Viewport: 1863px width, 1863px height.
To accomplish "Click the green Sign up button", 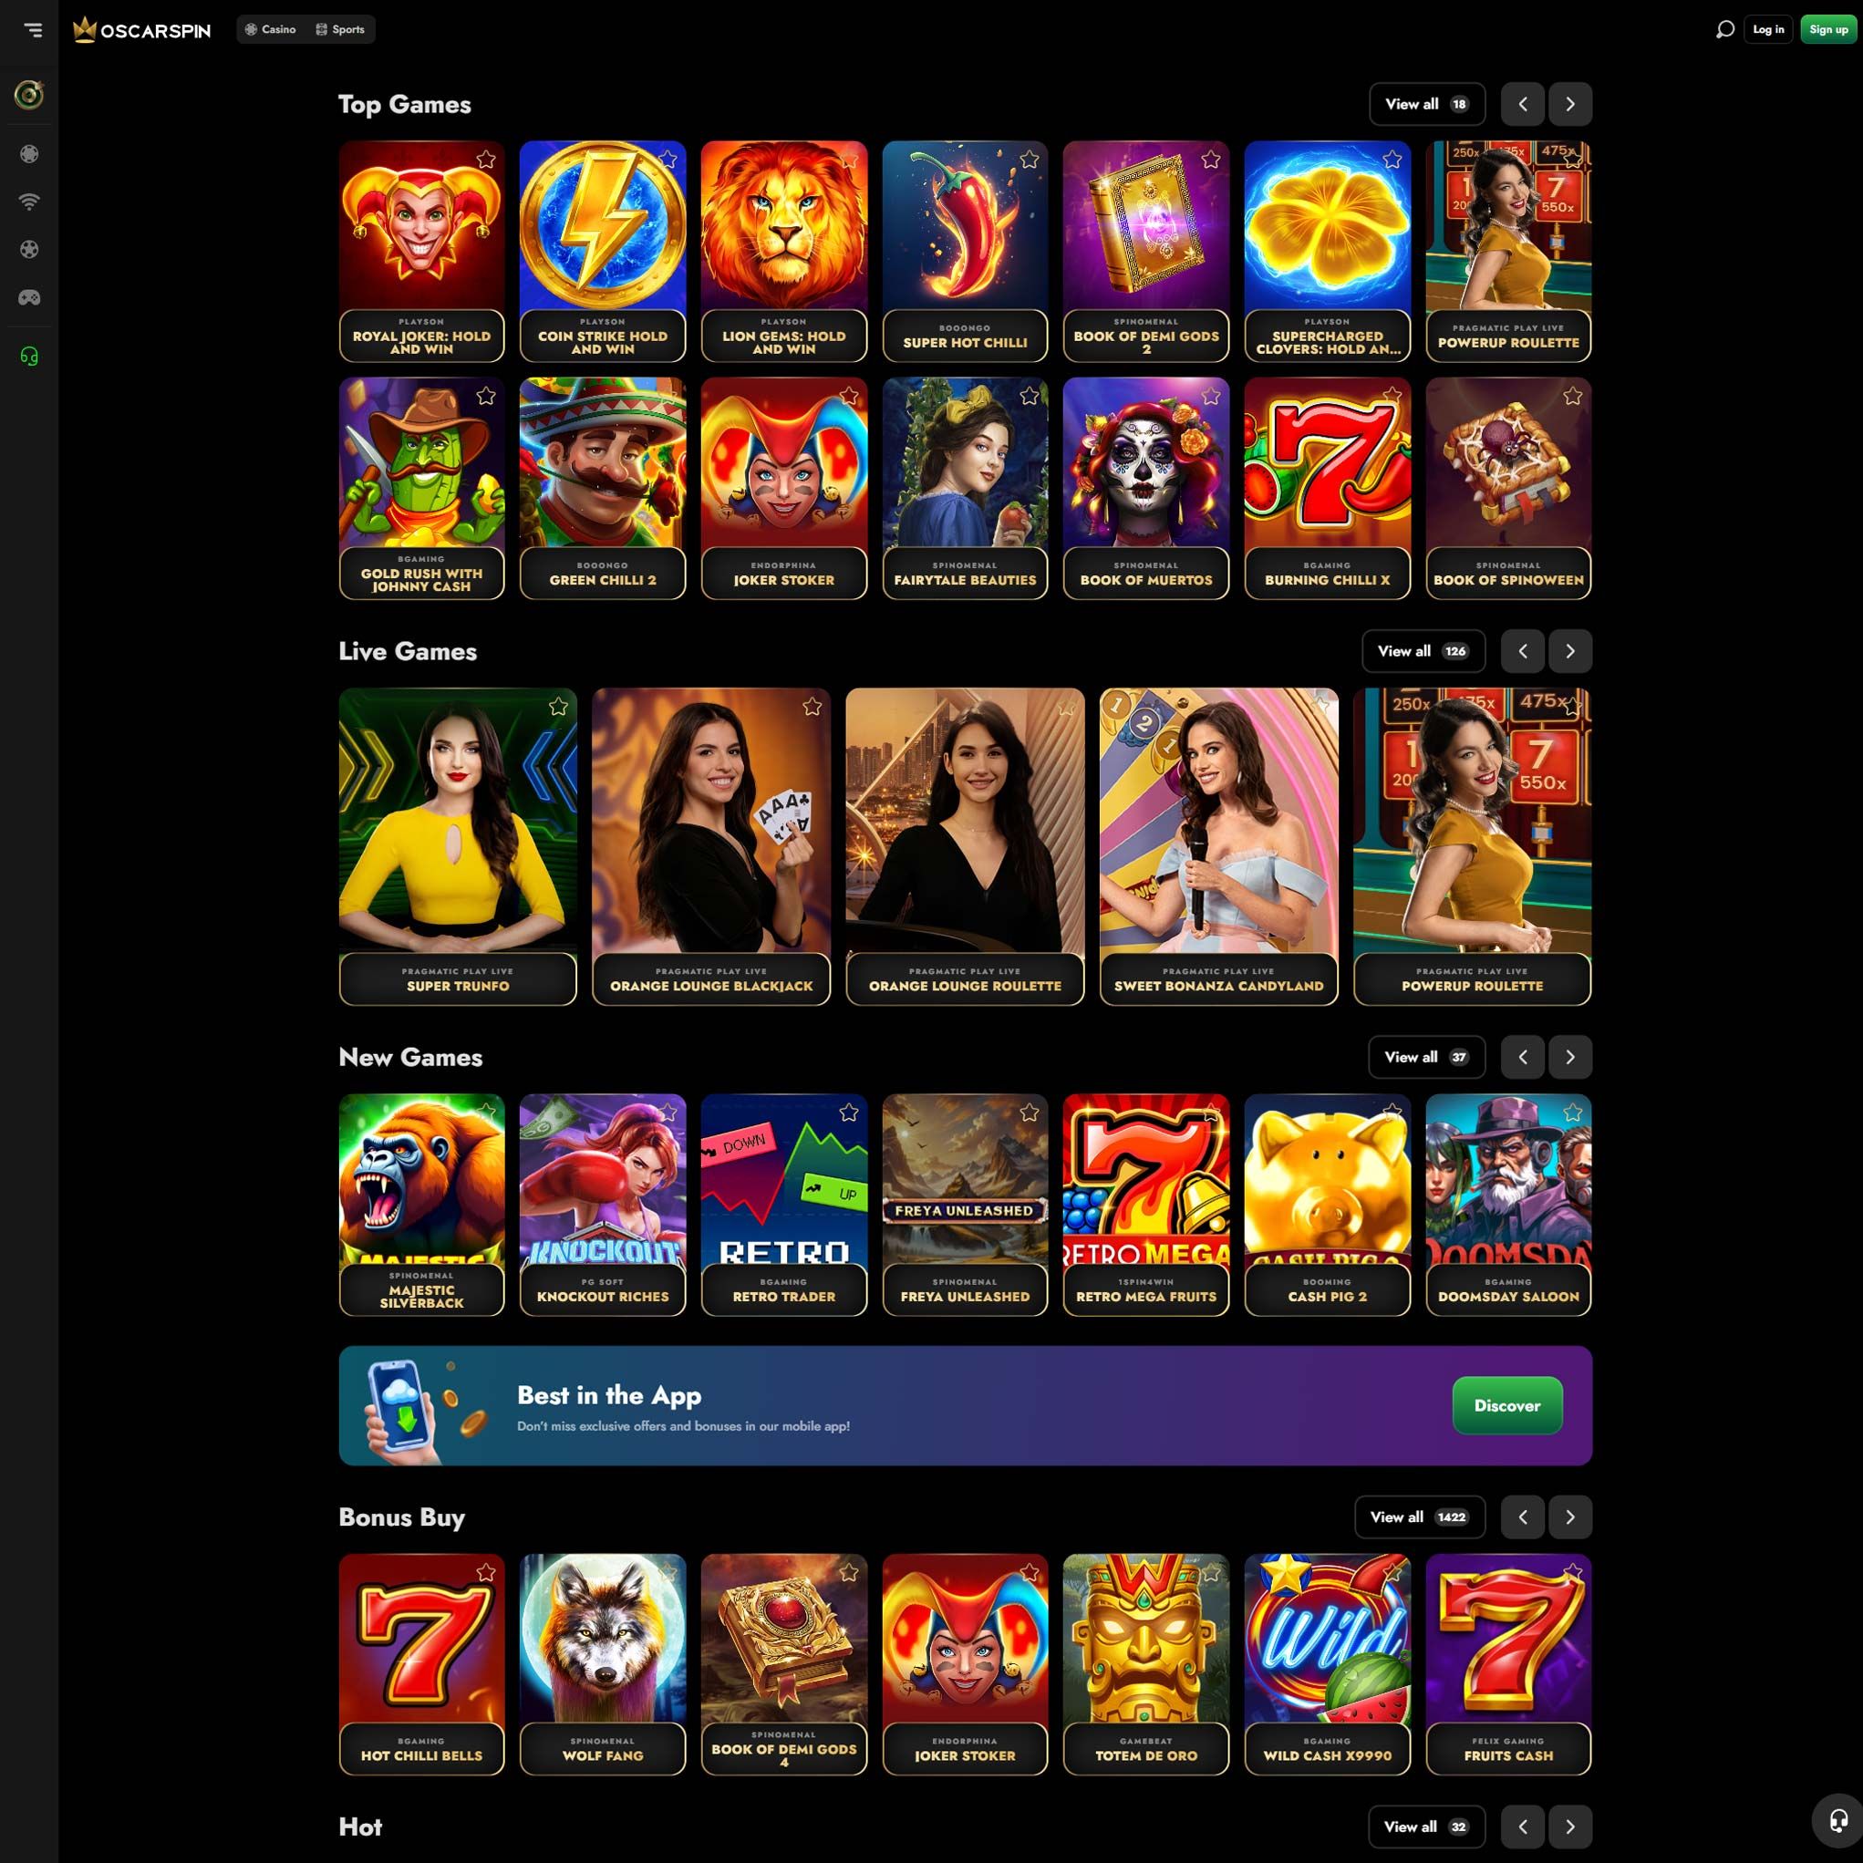I will [x=1828, y=30].
